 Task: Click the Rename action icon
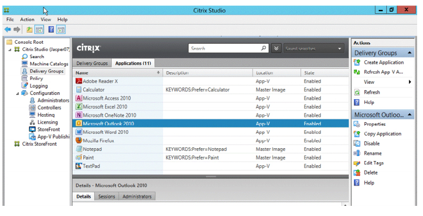point(357,153)
